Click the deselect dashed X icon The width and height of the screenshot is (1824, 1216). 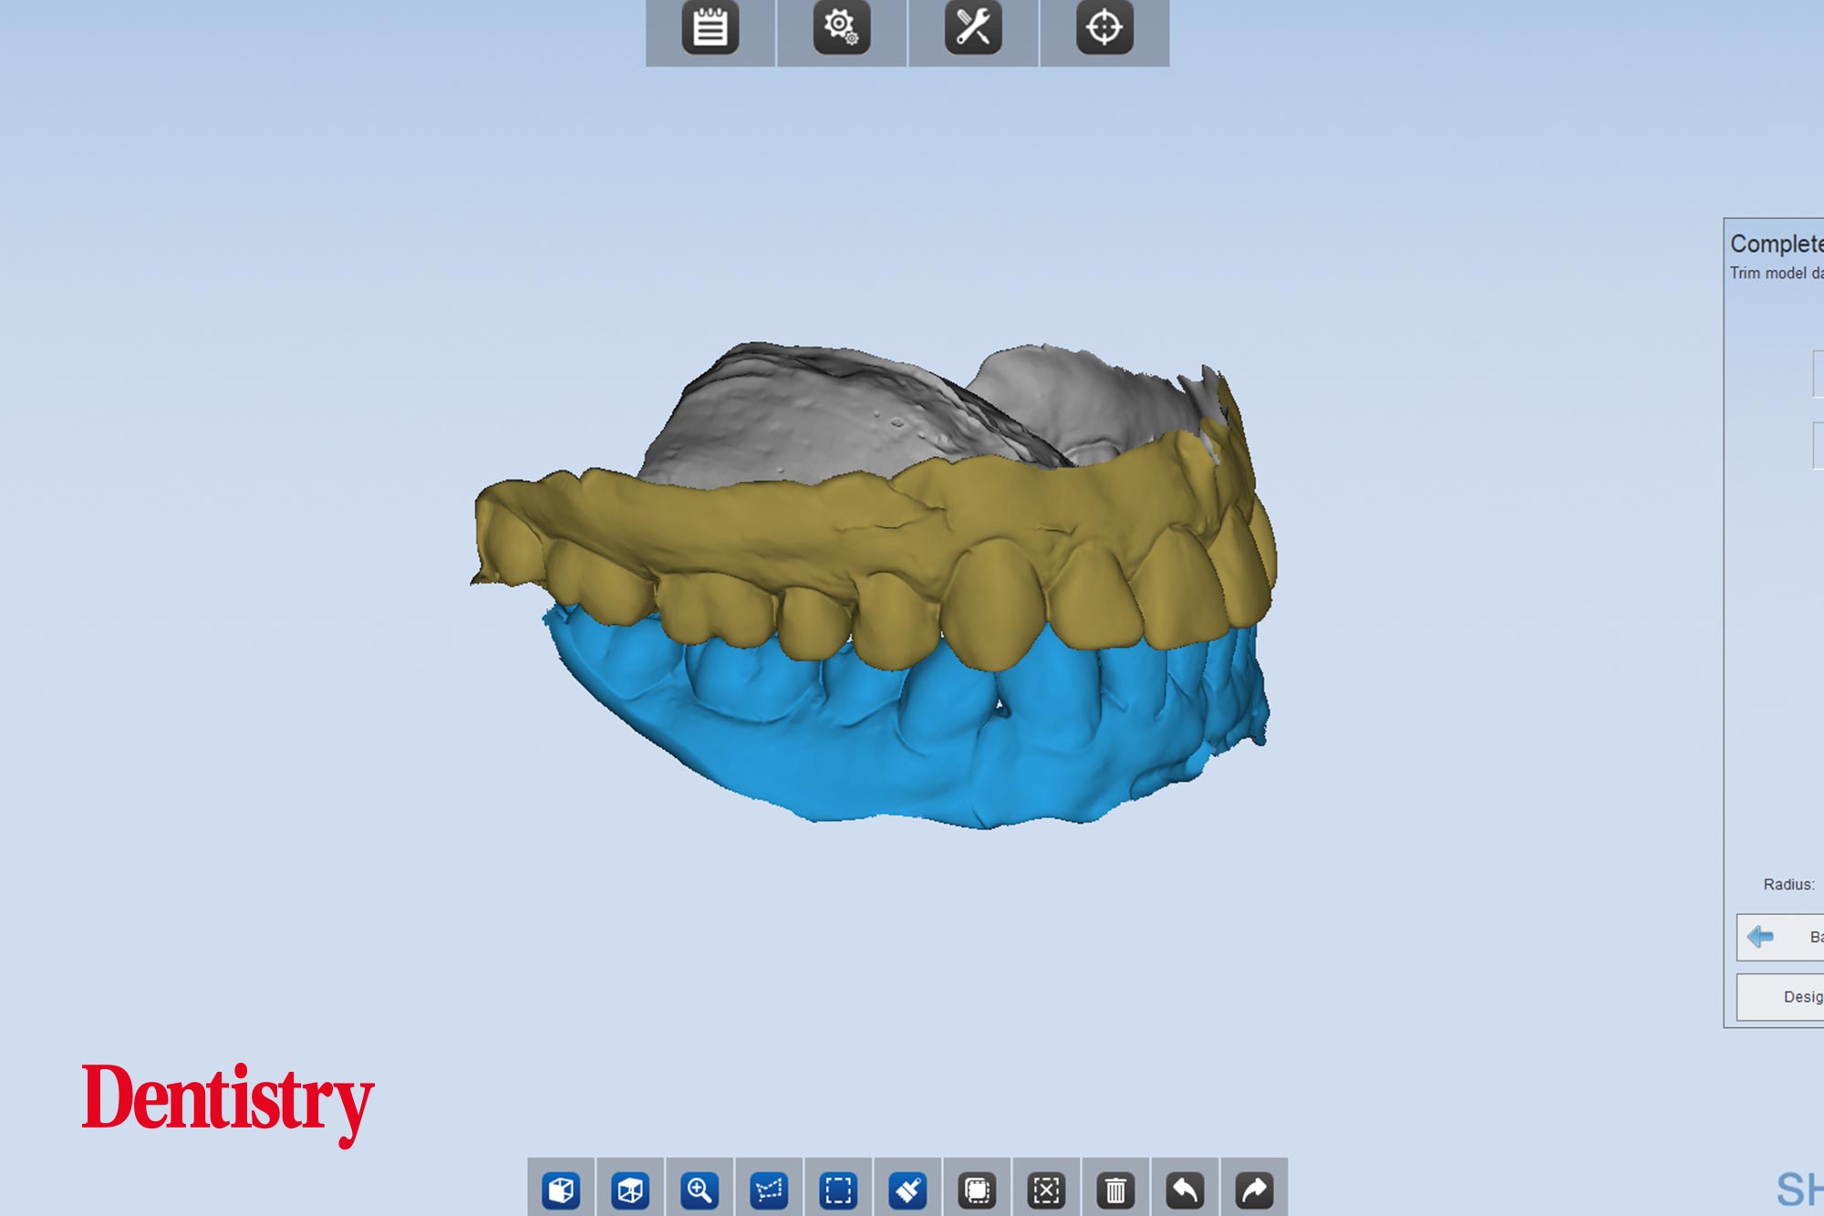[x=1046, y=1190]
